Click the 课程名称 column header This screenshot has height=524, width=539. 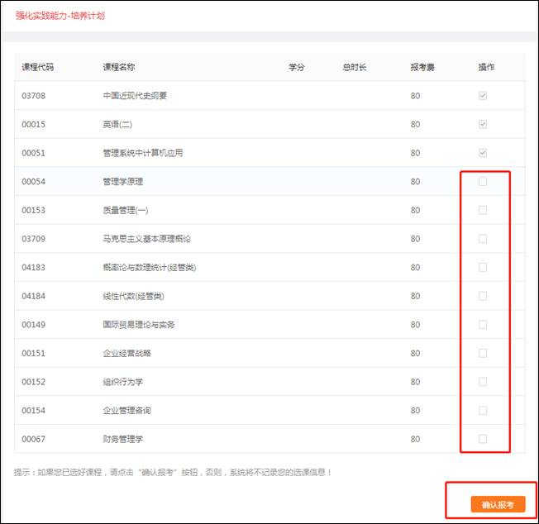(119, 67)
